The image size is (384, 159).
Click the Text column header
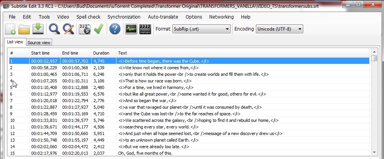coord(242,53)
